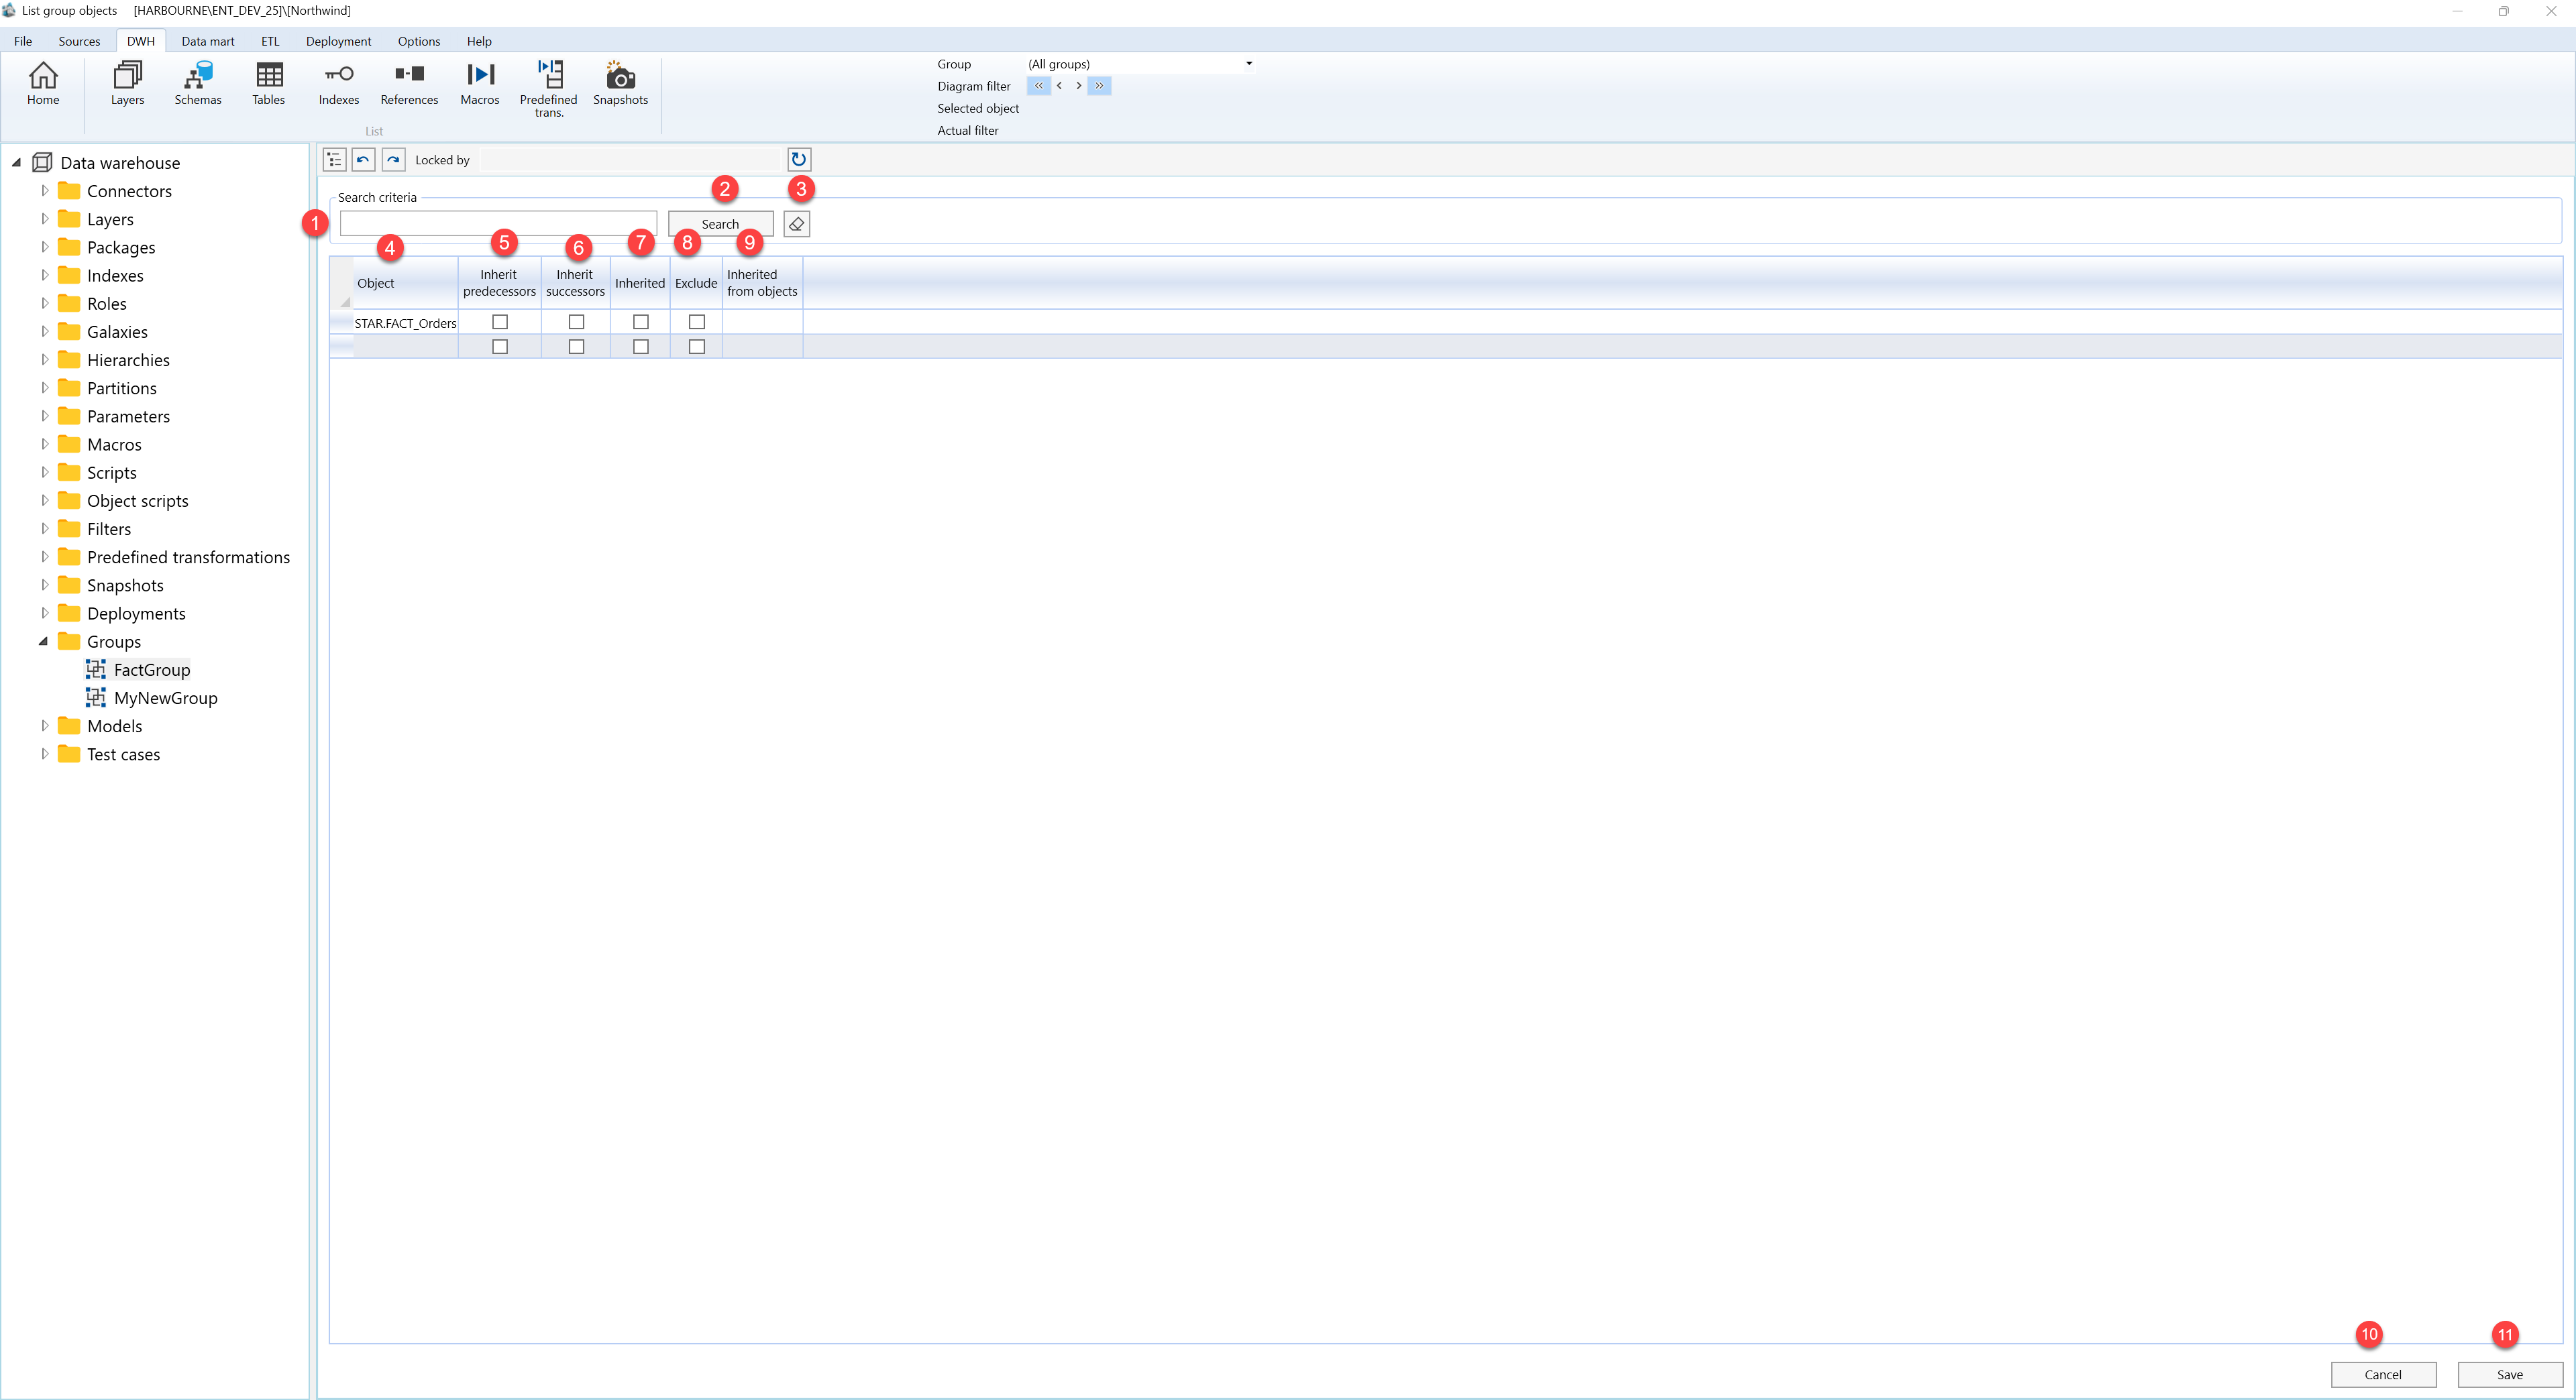
Task: Open the Options tab
Action: click(419, 41)
